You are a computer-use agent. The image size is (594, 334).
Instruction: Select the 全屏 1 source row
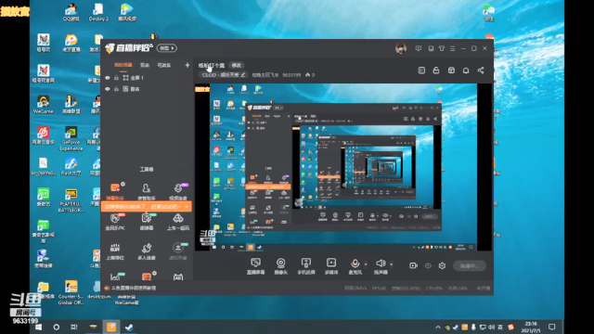(147, 78)
